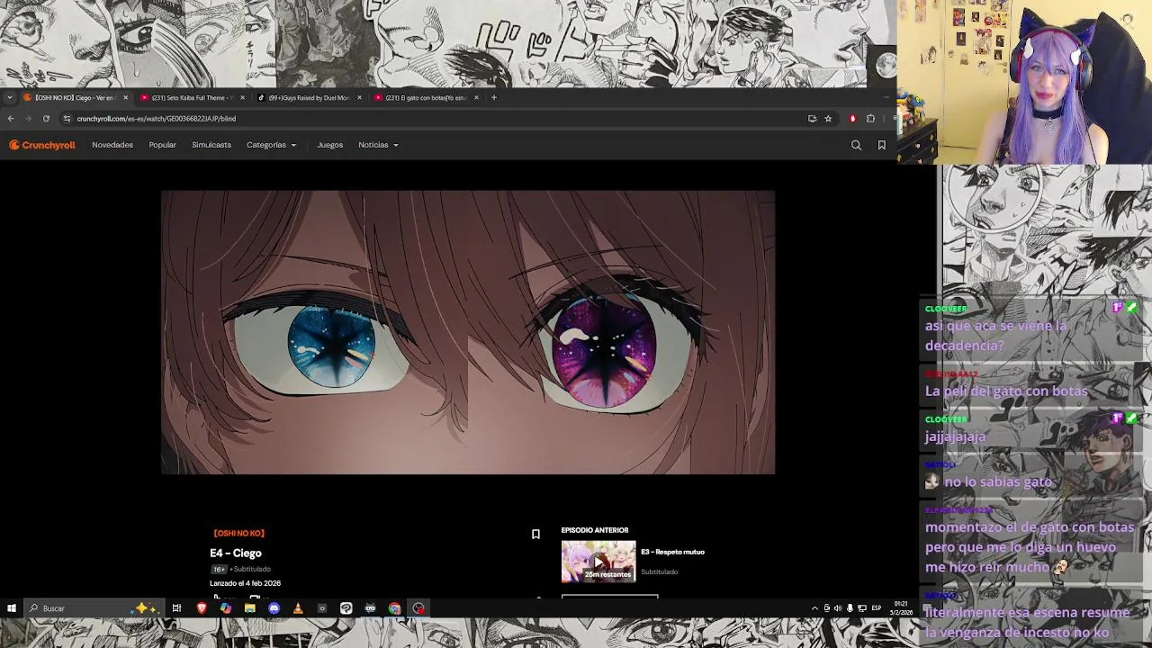The image size is (1152, 648).
Task: Launch Brave browser from taskbar
Action: click(202, 608)
